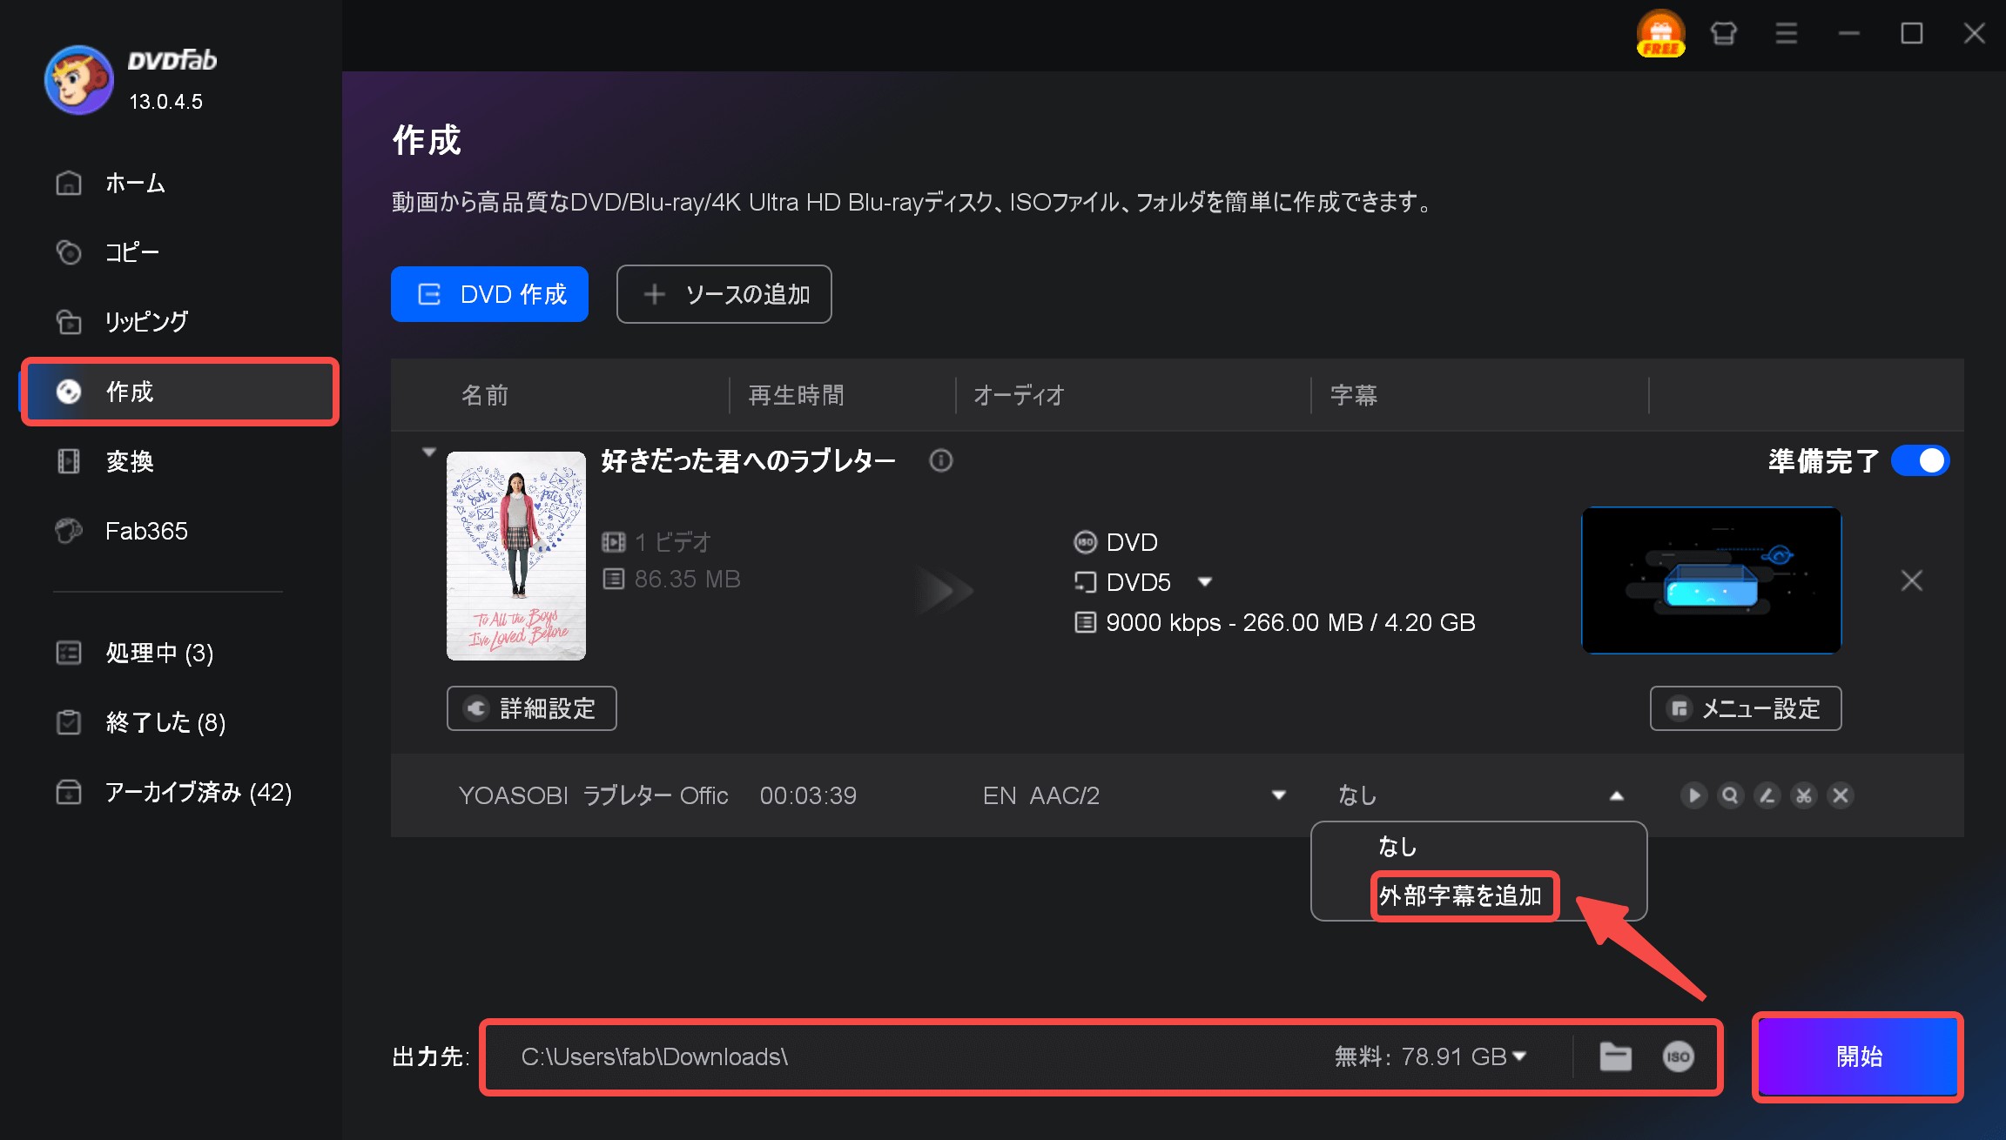The height and width of the screenshot is (1140, 2006).
Task: Click the 名前 column header
Action: pos(484,395)
